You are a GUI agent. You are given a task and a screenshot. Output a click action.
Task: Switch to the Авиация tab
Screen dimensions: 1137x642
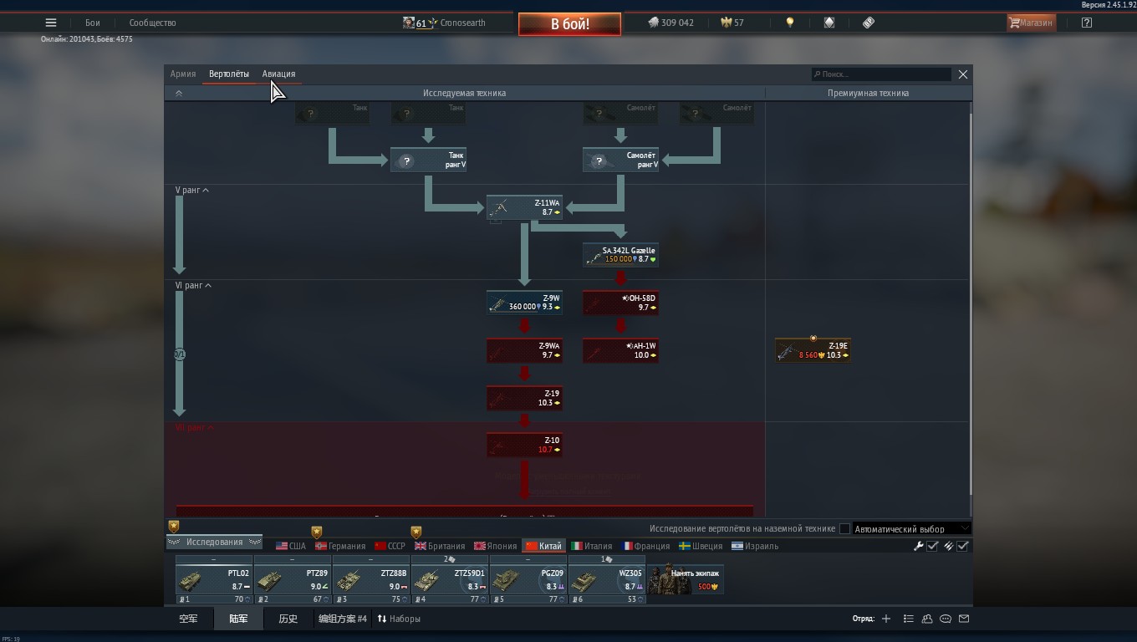[278, 74]
